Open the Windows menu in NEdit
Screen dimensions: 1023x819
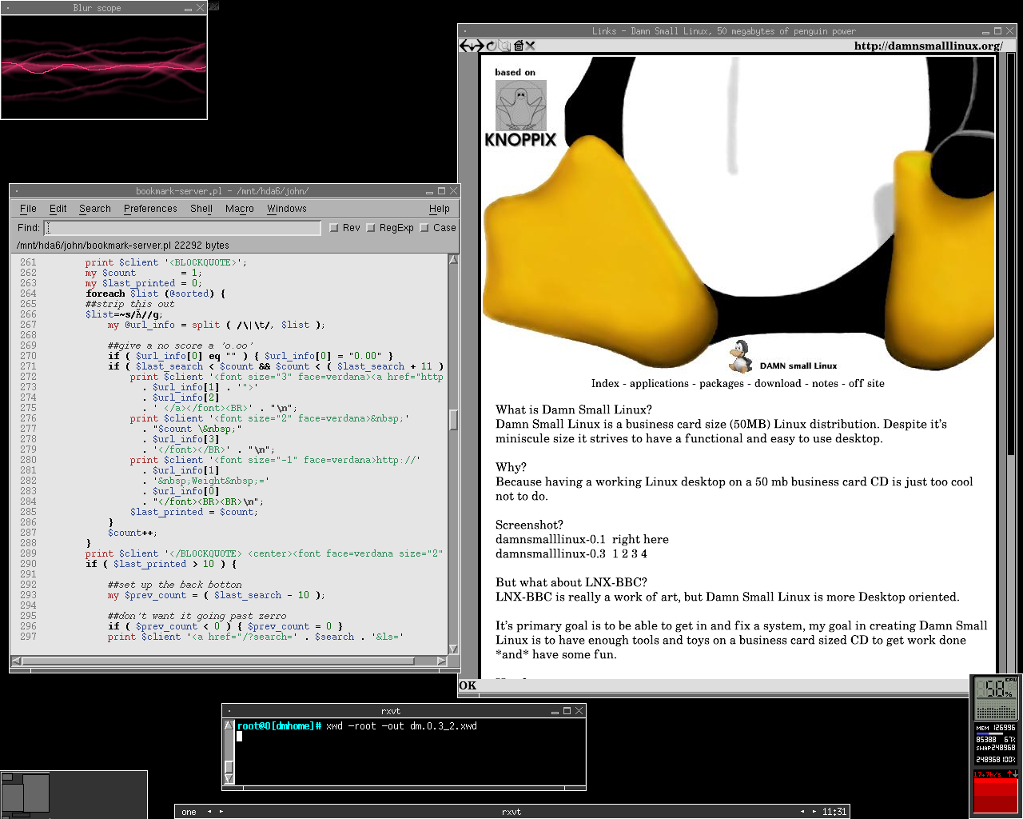[x=287, y=209]
